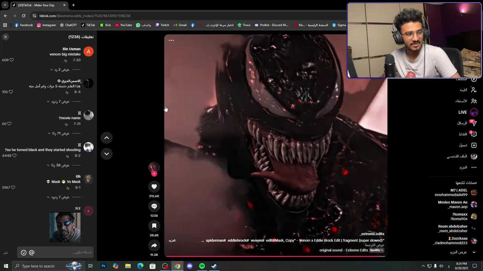Open the Upload (تحميل) sidebar item

point(468,145)
